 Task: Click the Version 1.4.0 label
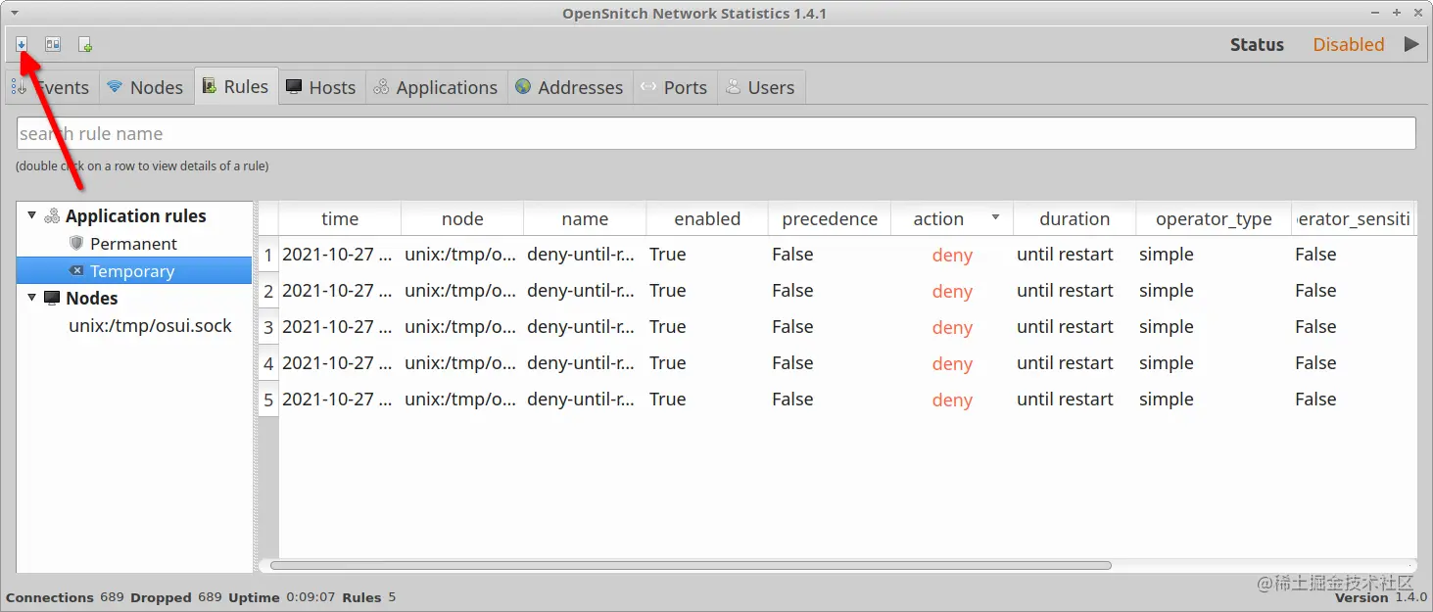(1381, 597)
